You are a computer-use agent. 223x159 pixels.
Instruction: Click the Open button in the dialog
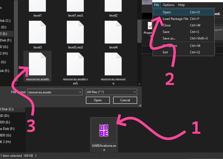[98, 100]
